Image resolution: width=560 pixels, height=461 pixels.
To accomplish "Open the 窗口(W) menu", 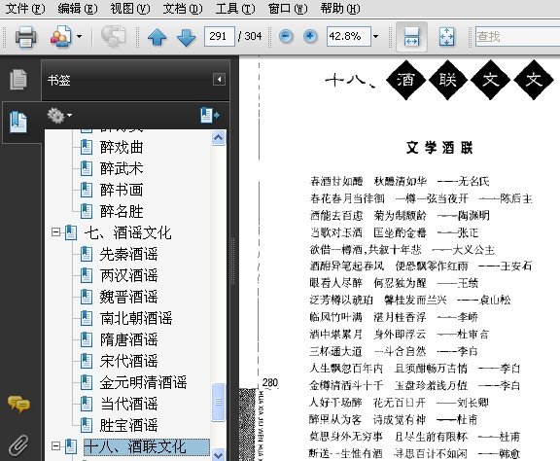I will (288, 8).
